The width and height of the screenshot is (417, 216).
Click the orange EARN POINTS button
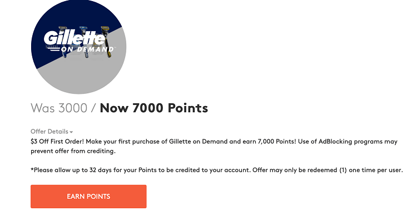click(x=88, y=197)
